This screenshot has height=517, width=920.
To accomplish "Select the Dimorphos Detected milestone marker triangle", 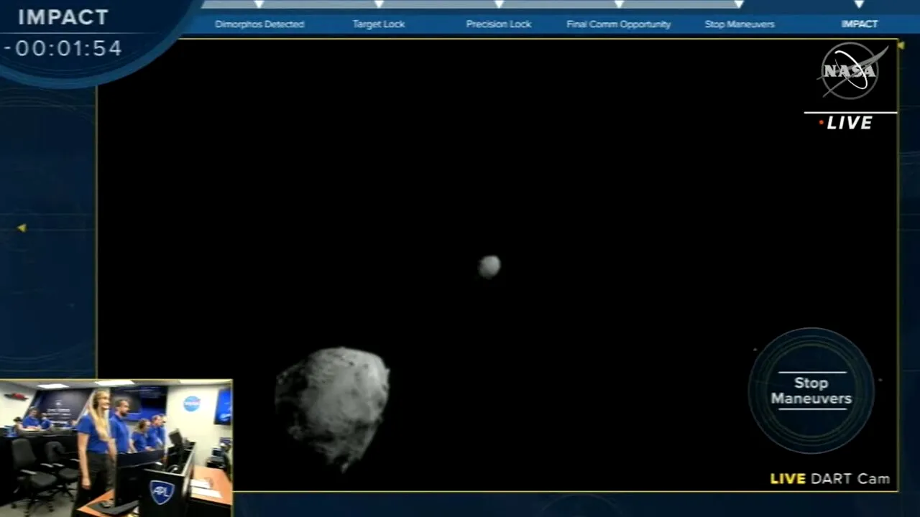I will (259, 5).
